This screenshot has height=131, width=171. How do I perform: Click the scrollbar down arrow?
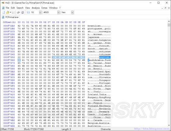169,125
